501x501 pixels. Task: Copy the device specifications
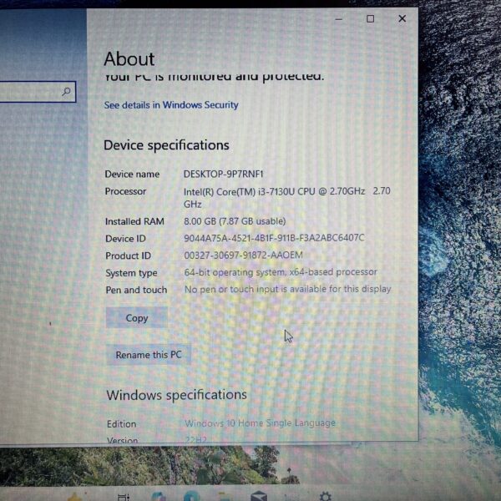pyautogui.click(x=137, y=318)
